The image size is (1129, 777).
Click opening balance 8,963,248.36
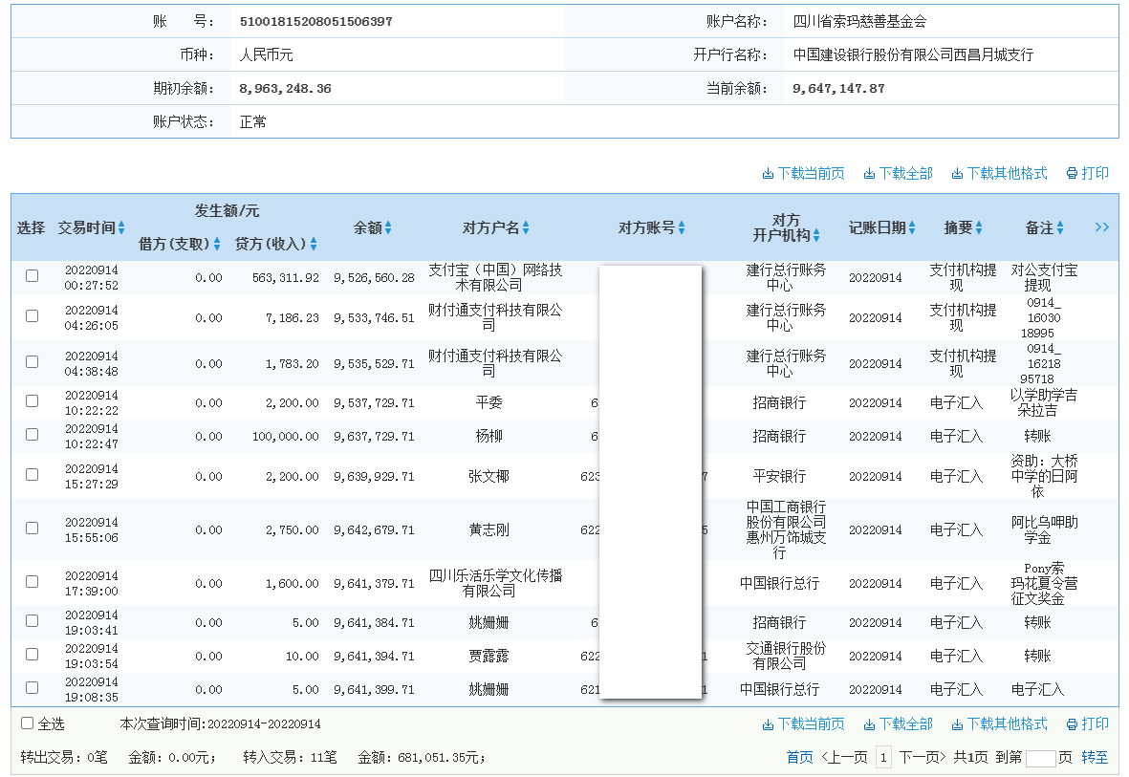point(285,89)
